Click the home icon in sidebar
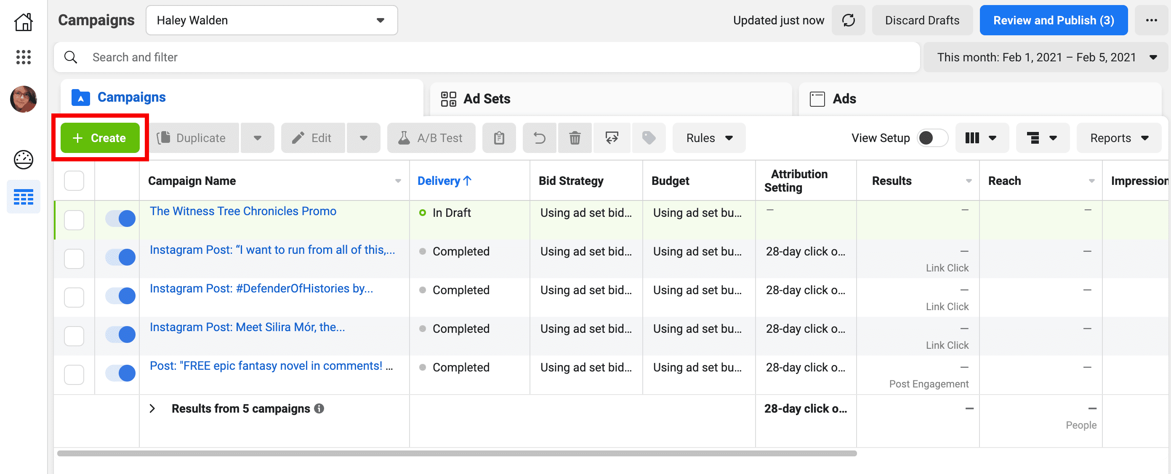The height and width of the screenshot is (474, 1171). pos(23,21)
